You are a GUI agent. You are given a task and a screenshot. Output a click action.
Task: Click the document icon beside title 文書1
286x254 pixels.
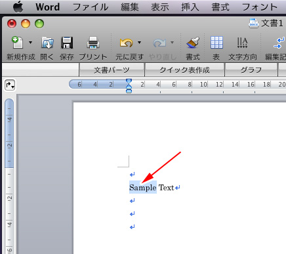254,24
